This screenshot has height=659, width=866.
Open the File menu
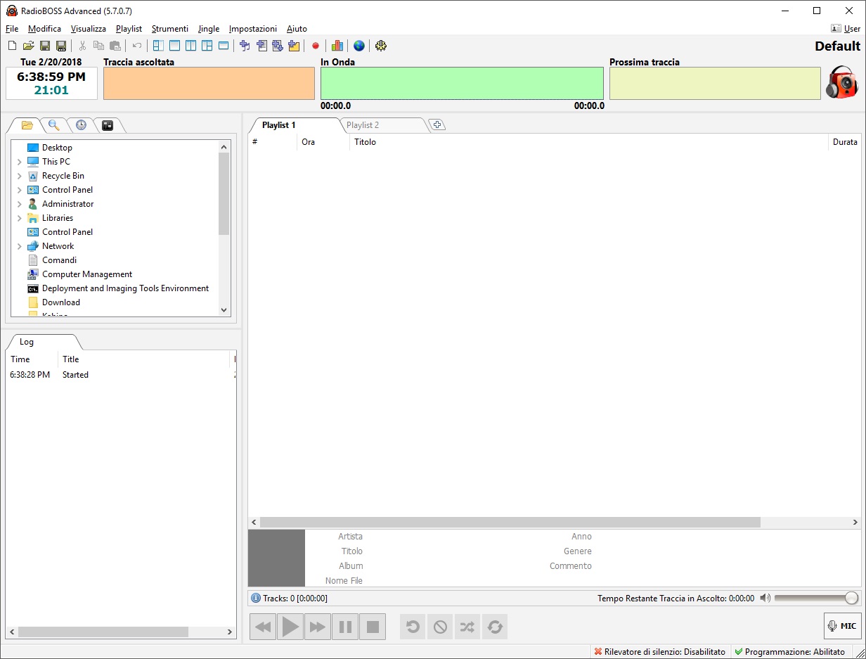(12, 29)
